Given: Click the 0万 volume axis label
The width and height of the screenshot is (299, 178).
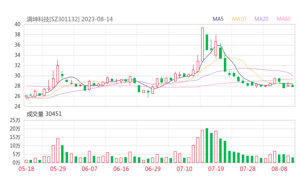Looking at the screenshot, I should pyautogui.click(x=17, y=163).
